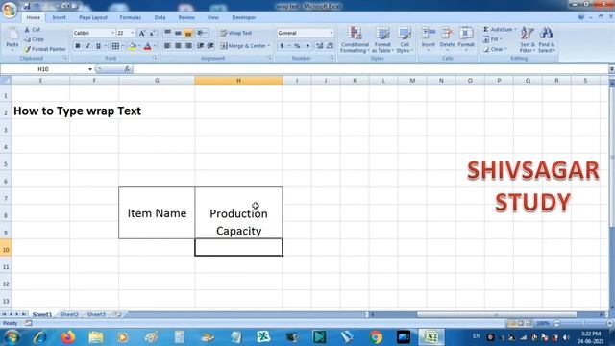Switch to the Insert ribbon tab
The height and width of the screenshot is (346, 615).
(x=60, y=17)
